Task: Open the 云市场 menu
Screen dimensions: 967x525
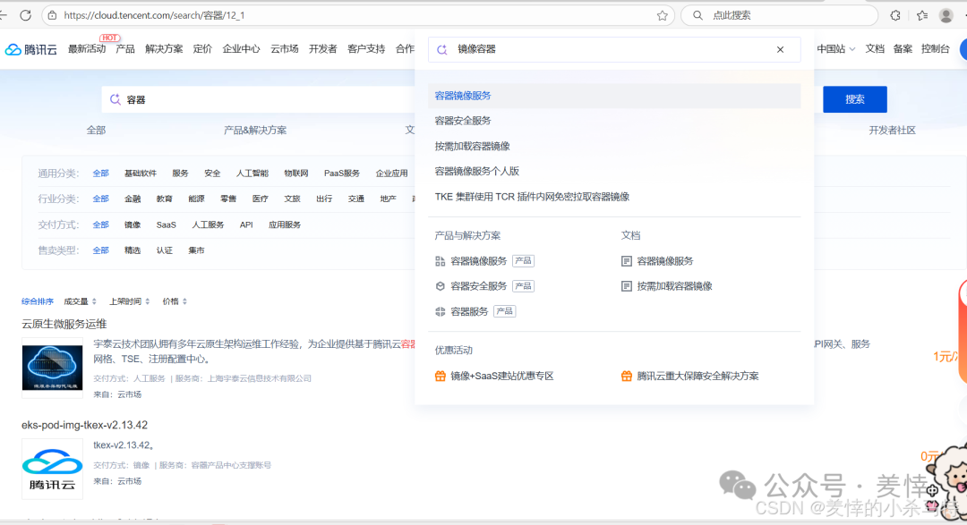Action: [285, 49]
